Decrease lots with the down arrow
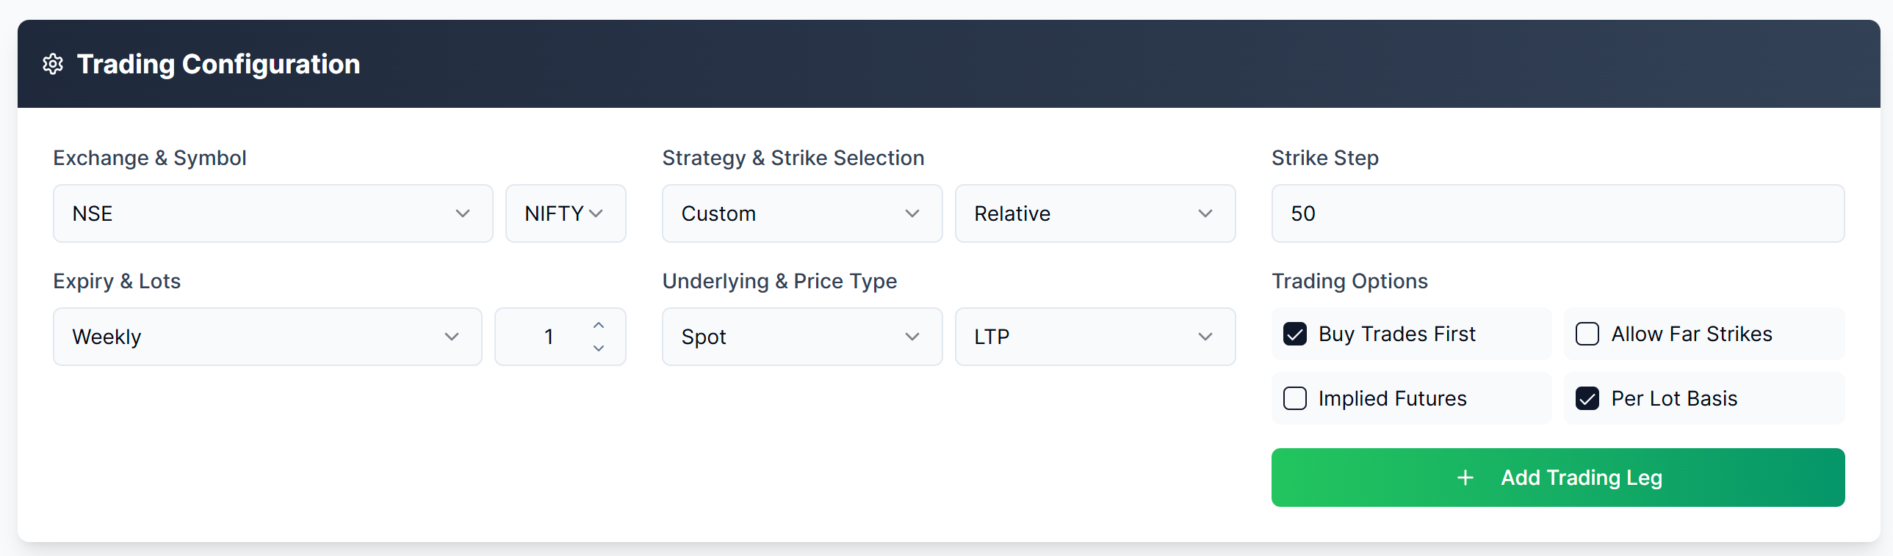This screenshot has width=1893, height=556. pyautogui.click(x=599, y=348)
